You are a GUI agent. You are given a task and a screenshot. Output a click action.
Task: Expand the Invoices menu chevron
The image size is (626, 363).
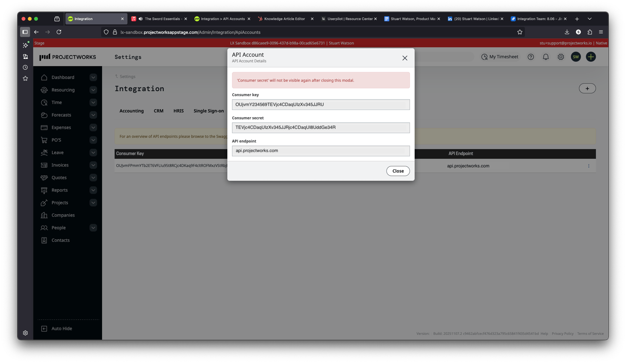(93, 165)
